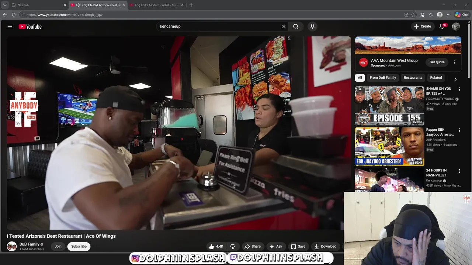Viewport: 472px width, 265px height.
Task: View site information lock icon
Action: click(x=22, y=15)
